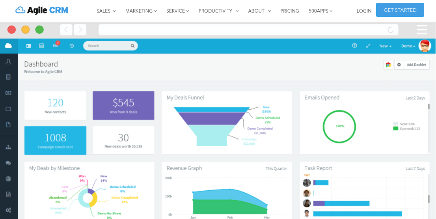Viewport: 436px width, 219px height.
Task: Expand the SALES menu
Action: point(106,11)
